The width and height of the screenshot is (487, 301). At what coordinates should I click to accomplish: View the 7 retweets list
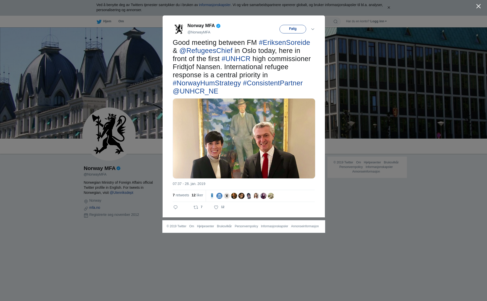click(181, 195)
